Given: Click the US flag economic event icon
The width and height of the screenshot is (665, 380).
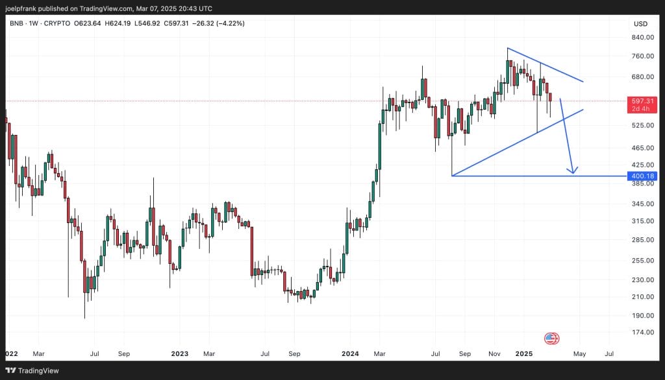Looking at the screenshot, I should [x=552, y=338].
